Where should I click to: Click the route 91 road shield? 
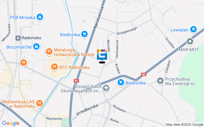[x=76, y=81]
